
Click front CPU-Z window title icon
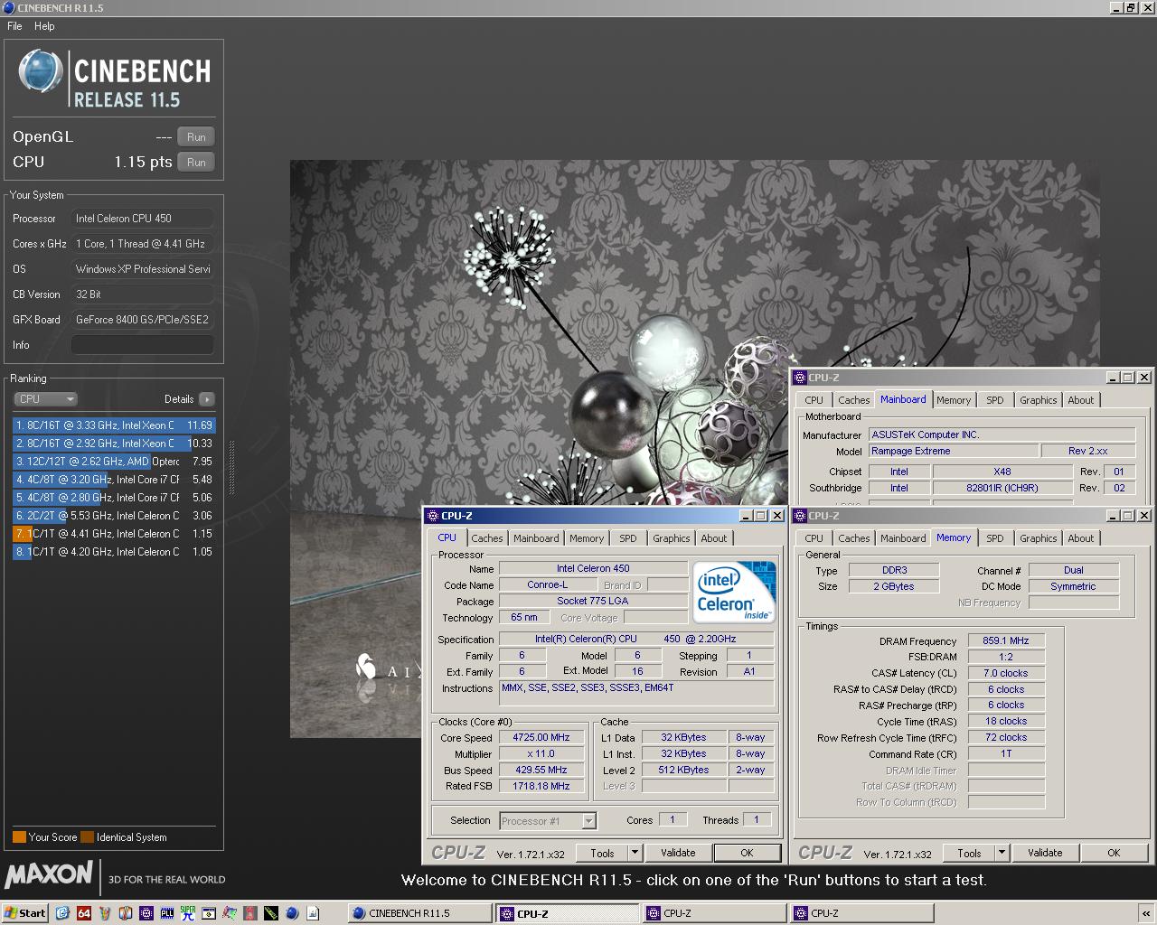[432, 516]
